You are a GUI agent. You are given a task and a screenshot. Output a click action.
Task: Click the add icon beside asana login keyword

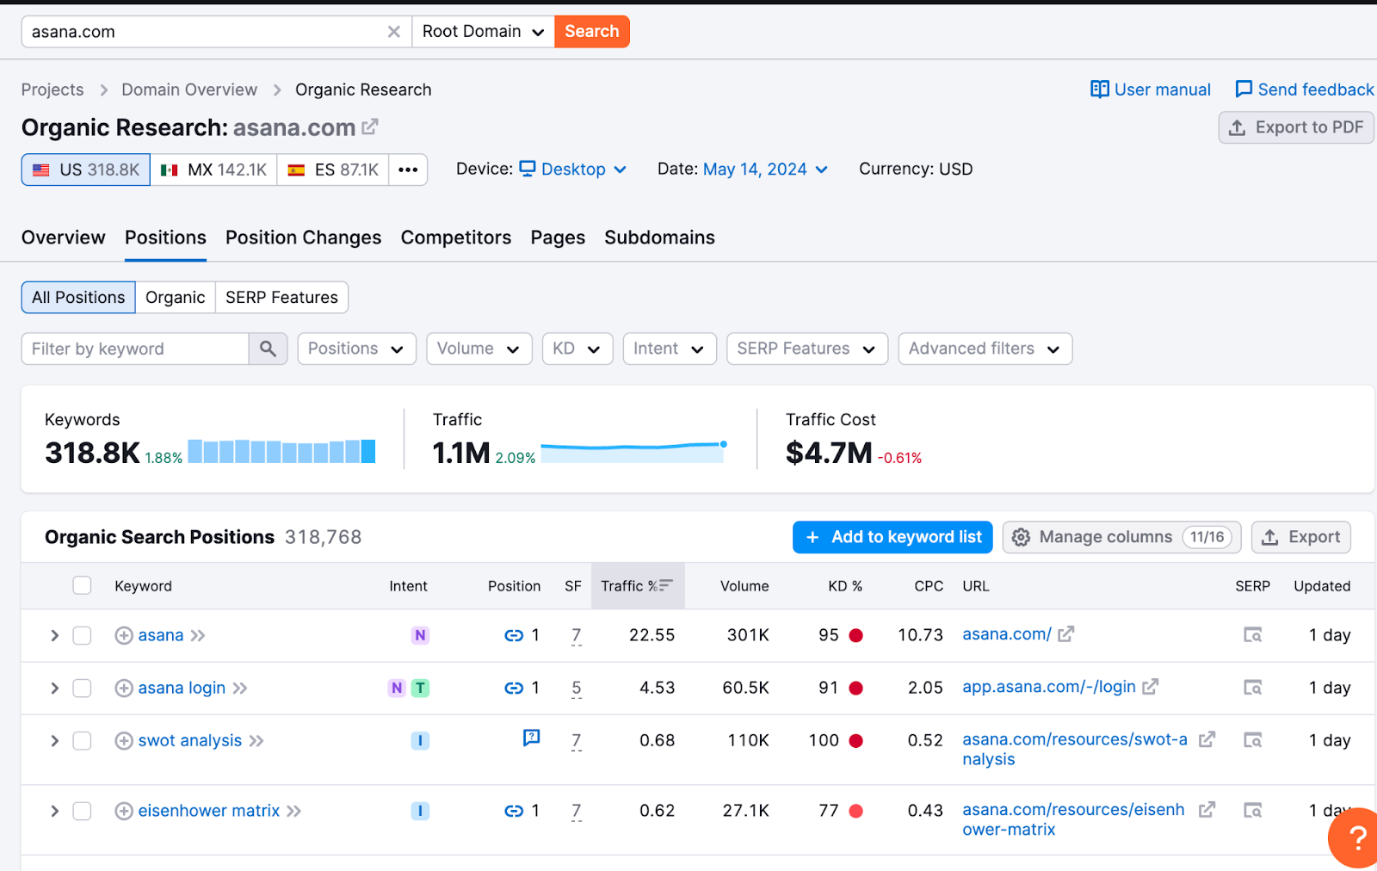(124, 688)
